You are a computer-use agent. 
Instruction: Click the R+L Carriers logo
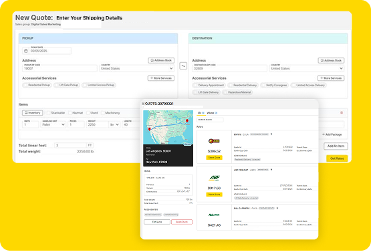[214, 215]
